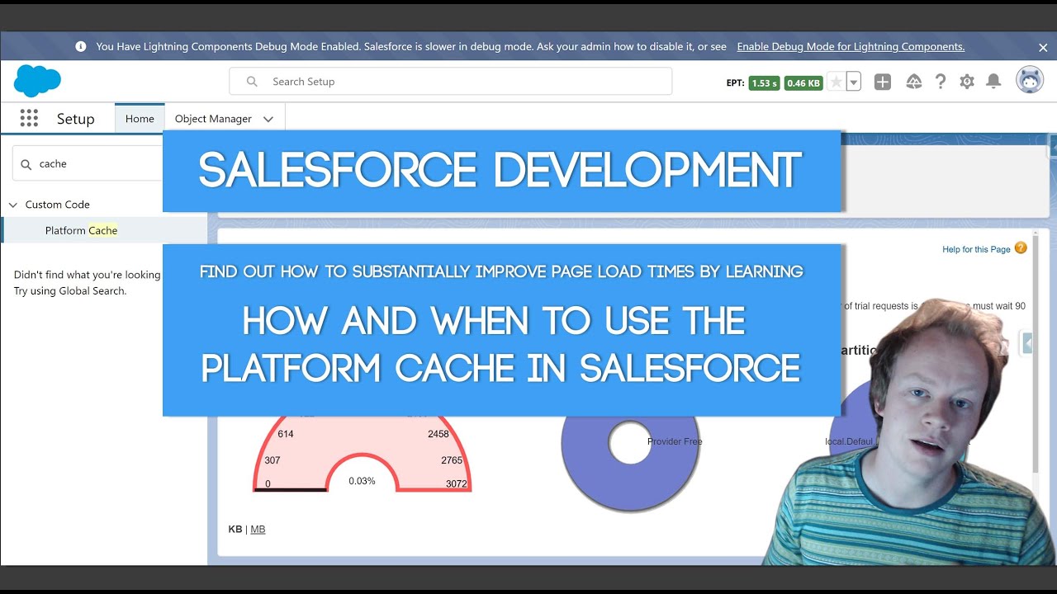This screenshot has width=1057, height=594.
Task: Expand the Object Manager tab dropdown chevron
Action: click(x=268, y=119)
